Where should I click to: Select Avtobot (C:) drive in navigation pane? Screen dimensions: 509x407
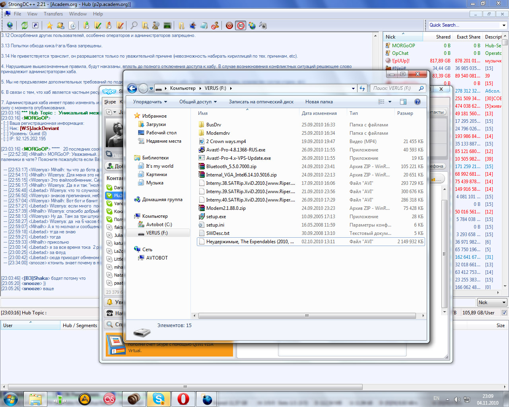[x=159, y=225]
